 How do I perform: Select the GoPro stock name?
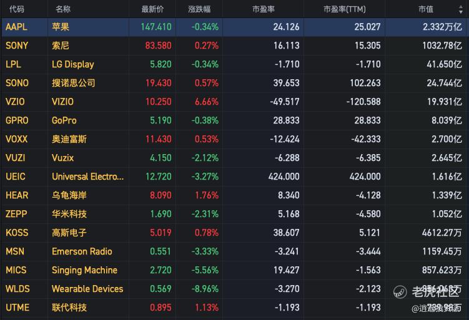[x=65, y=120]
